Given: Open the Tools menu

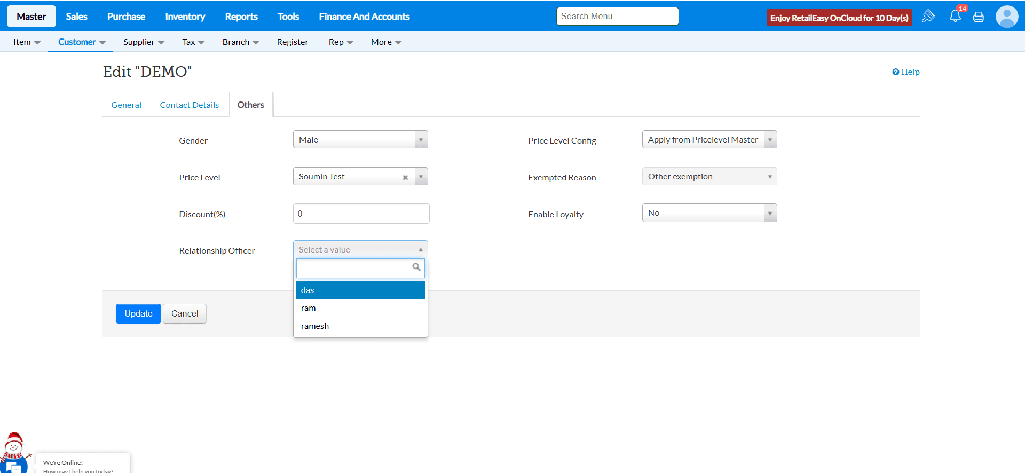Looking at the screenshot, I should click(x=288, y=17).
